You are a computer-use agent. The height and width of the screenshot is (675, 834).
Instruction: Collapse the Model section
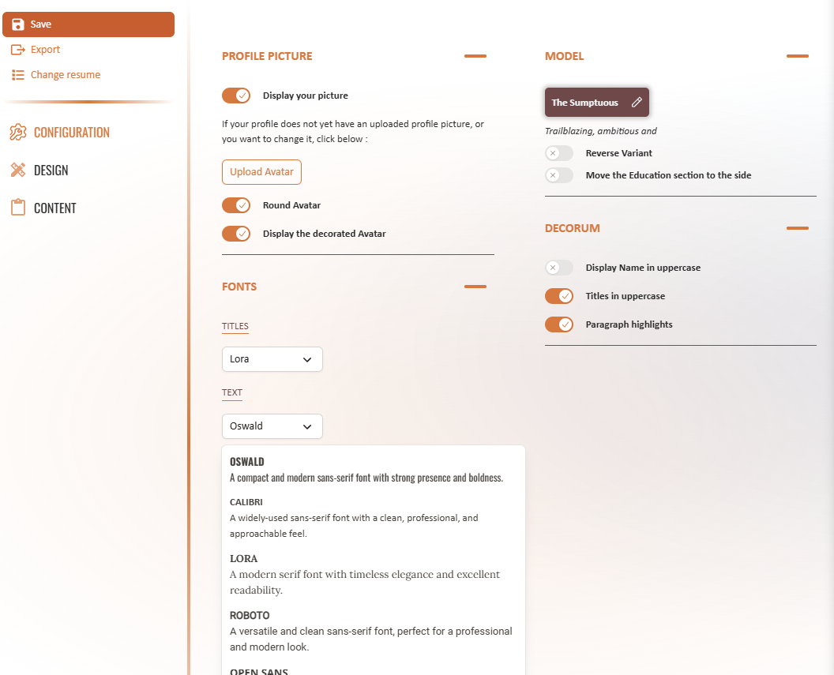[x=798, y=56]
